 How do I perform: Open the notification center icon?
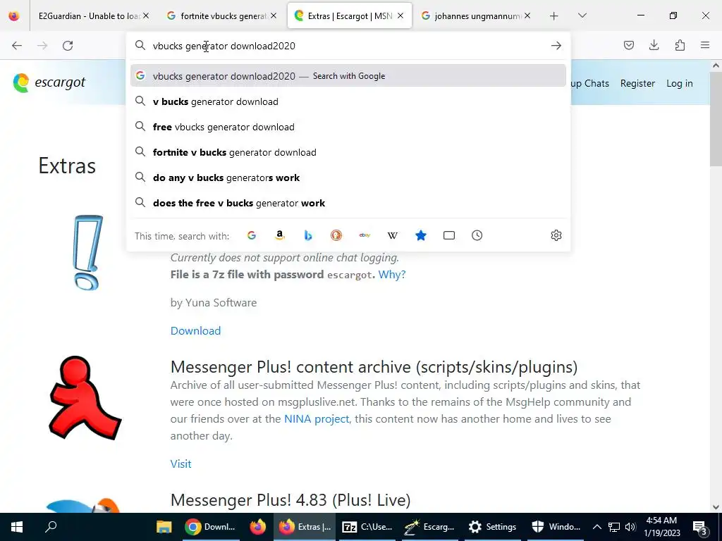click(700, 527)
